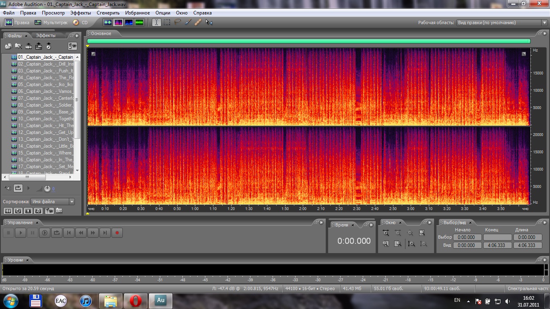Click Zoom to Right Edge of Selection
This screenshot has width=550, height=309.
(x=398, y=243)
